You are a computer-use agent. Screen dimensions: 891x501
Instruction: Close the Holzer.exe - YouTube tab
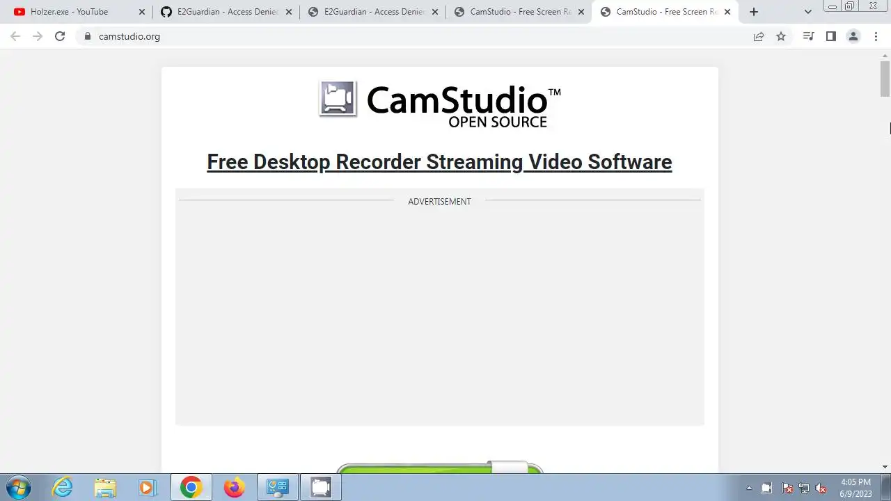point(142,12)
